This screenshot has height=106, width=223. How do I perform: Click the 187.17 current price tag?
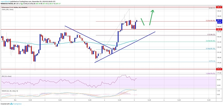pyautogui.click(x=219, y=20)
